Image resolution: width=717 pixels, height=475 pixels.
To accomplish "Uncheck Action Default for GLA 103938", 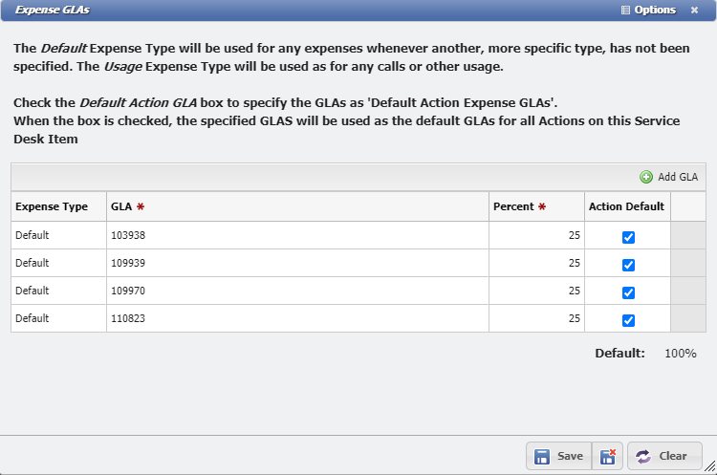I will [x=628, y=237].
